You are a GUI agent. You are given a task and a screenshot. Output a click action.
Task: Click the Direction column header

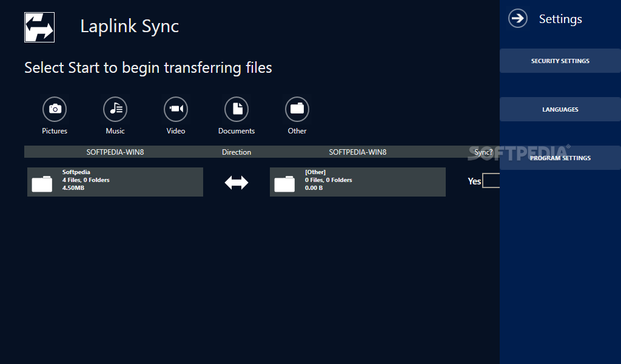(x=237, y=152)
